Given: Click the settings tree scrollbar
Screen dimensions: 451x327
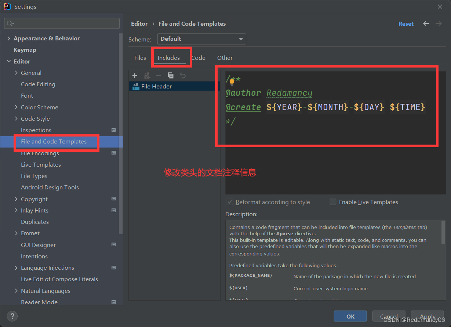Looking at the screenshot, I should click(121, 134).
